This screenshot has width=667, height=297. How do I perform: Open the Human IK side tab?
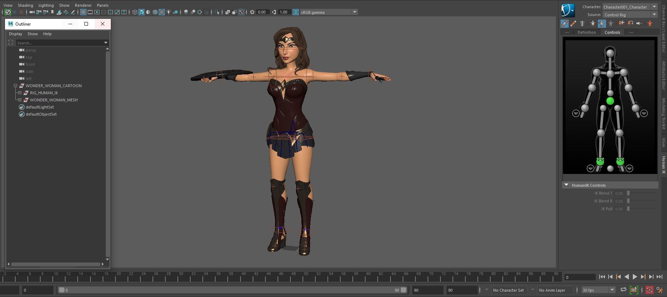click(663, 165)
